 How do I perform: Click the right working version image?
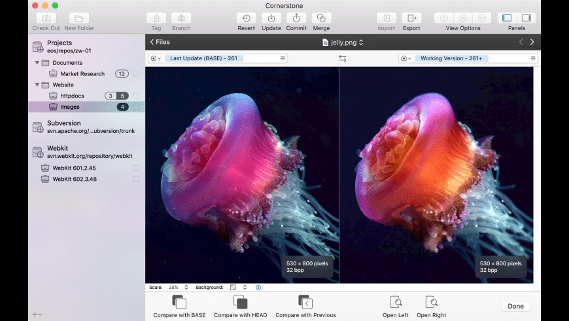tap(436, 174)
